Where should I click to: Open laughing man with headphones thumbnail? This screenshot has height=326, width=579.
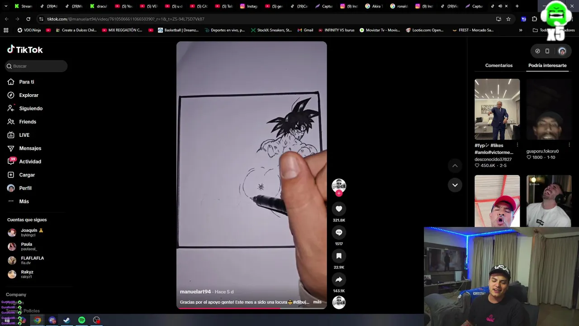click(549, 201)
